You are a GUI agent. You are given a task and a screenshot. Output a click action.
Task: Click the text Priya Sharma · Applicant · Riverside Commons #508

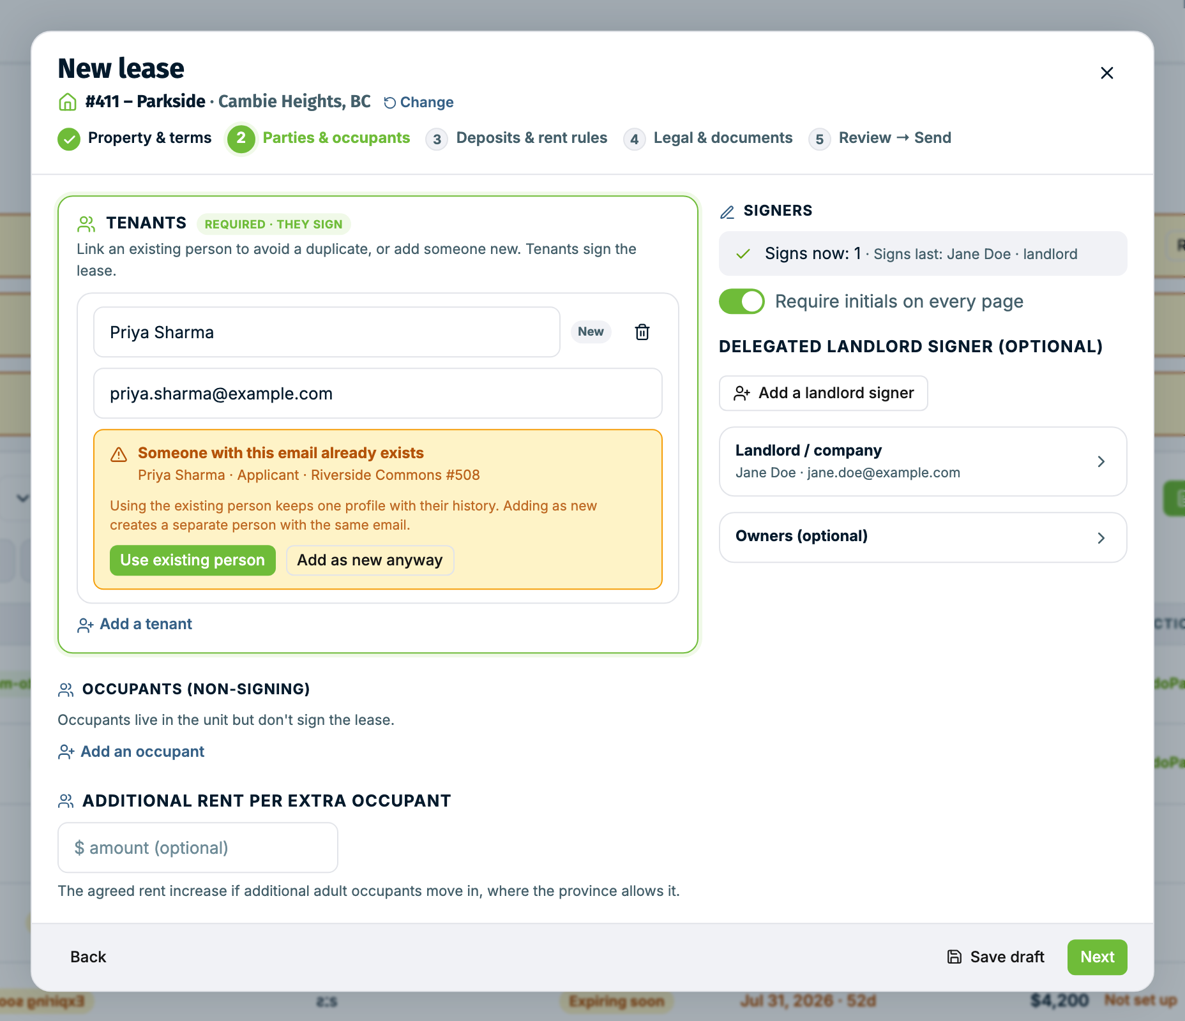[x=309, y=475]
